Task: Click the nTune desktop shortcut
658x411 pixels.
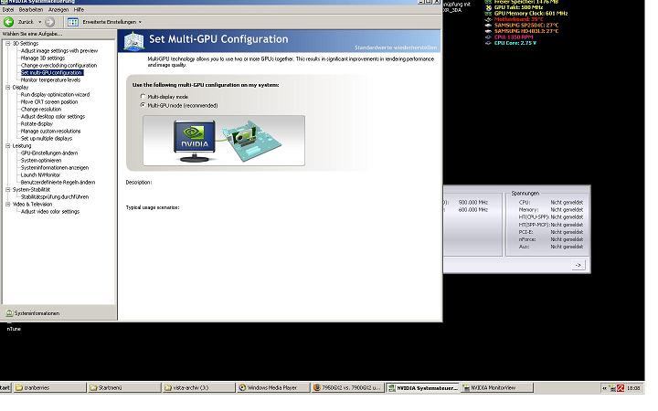Action: [14, 329]
